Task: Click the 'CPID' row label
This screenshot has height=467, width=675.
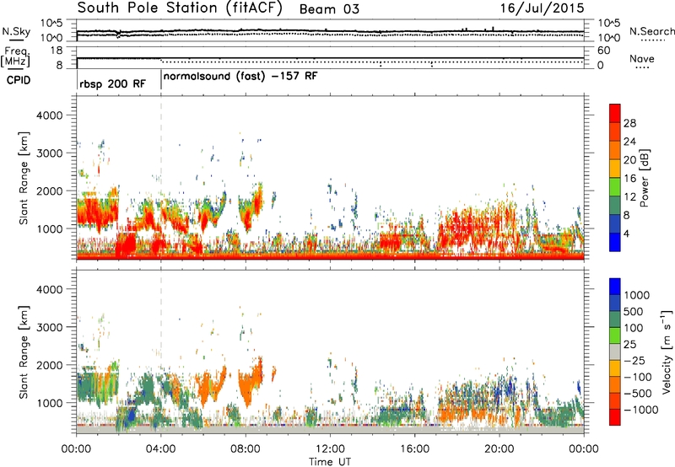Action: pyautogui.click(x=19, y=80)
